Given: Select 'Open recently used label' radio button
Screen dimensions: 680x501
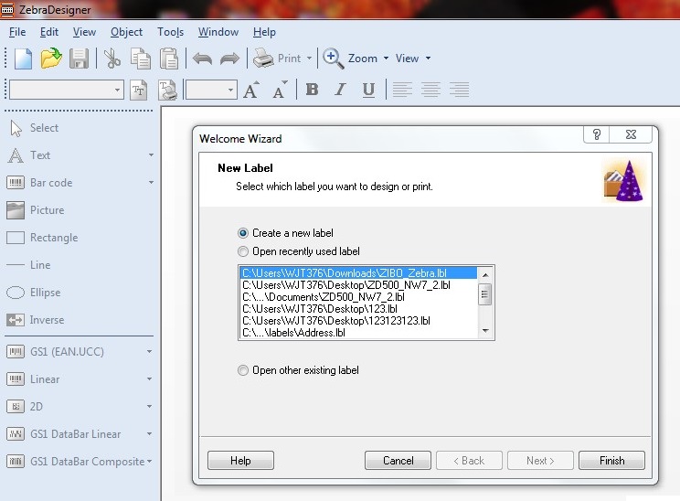Looking at the screenshot, I should coord(243,251).
